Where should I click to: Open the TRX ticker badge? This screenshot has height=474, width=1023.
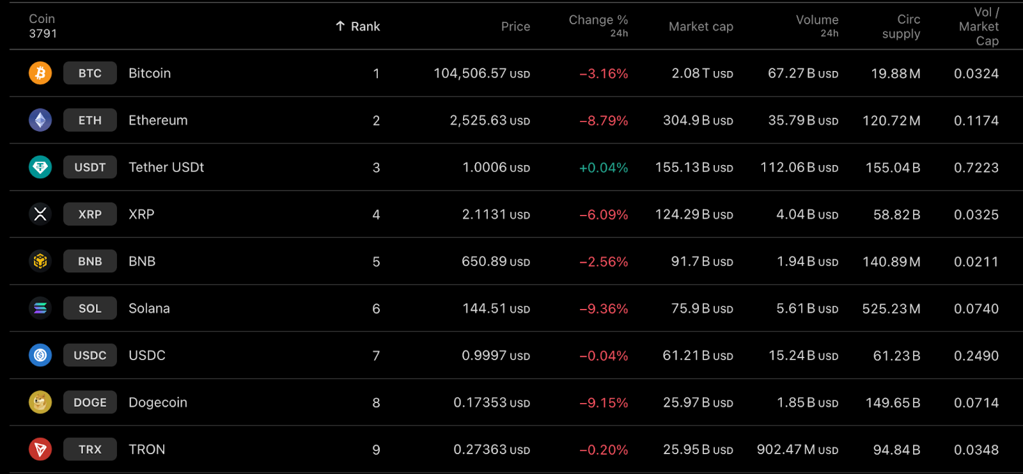[90, 449]
